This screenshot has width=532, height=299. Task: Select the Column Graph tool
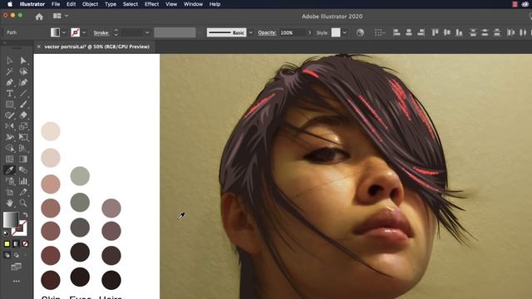pos(23,181)
